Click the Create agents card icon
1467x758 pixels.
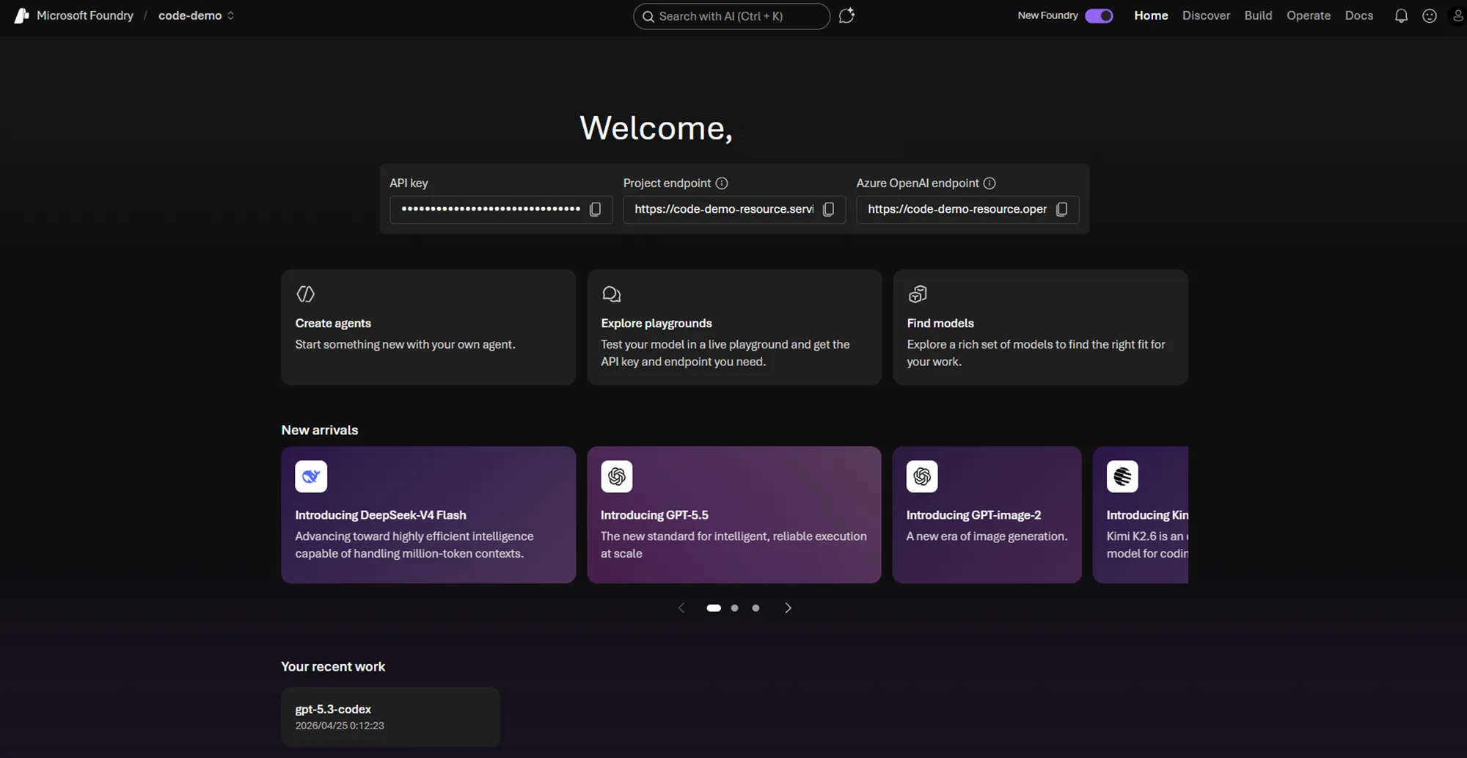coord(305,294)
